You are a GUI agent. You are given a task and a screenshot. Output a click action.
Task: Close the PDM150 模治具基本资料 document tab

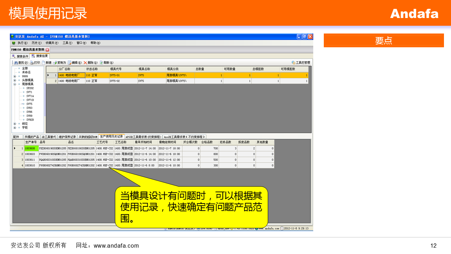48,50
